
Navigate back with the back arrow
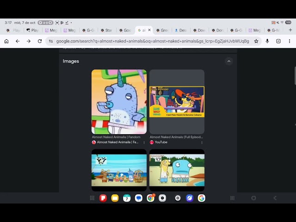(x=18, y=41)
